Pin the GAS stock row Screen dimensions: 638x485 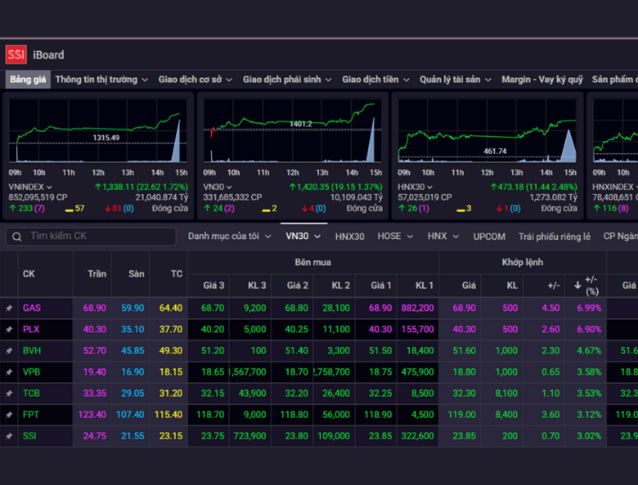coord(9,308)
